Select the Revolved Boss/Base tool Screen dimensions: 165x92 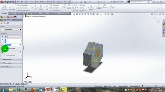(x=12, y=8)
